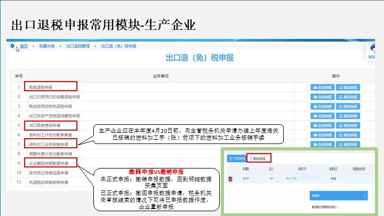
Task: Select 调整年度计划分配率申请 item
Action: pos(51,154)
